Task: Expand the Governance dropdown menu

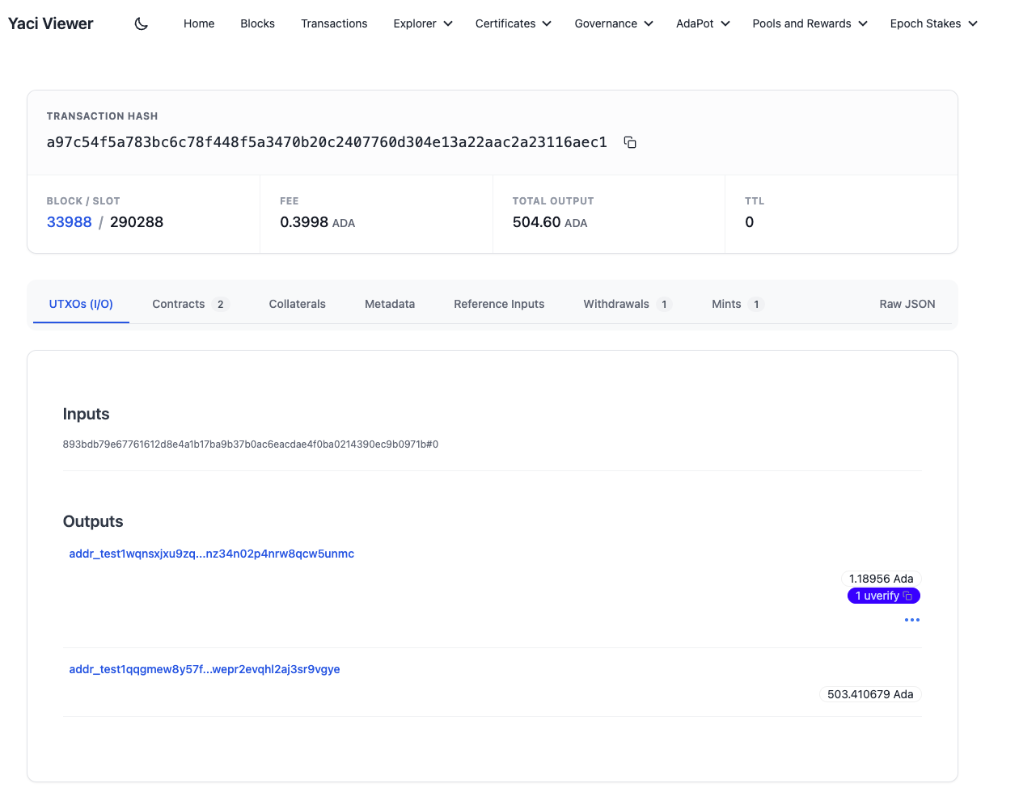Action: tap(614, 23)
